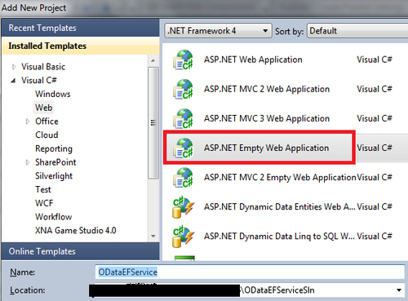Click the ASP.NET Web Application template icon
Image resolution: width=408 pixels, height=301 pixels.
click(x=183, y=60)
